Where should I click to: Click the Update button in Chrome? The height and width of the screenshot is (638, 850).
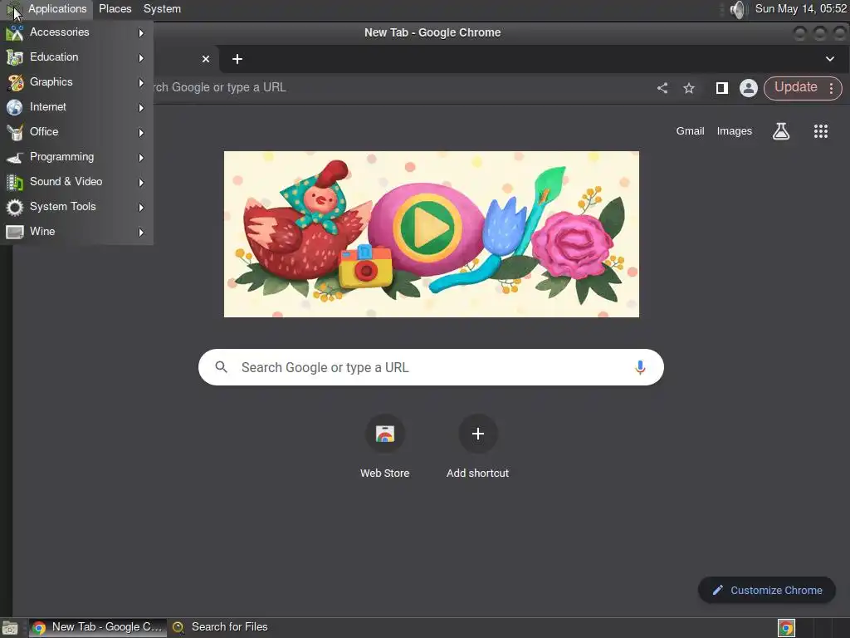click(x=794, y=87)
